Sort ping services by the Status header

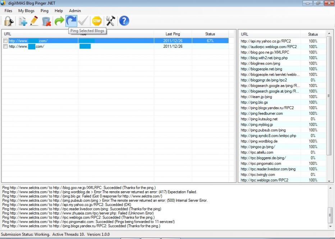313,34
